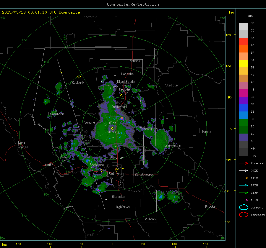This screenshot has height=248, width=266.
Task: Select the Sundre label
Action: (90, 122)
